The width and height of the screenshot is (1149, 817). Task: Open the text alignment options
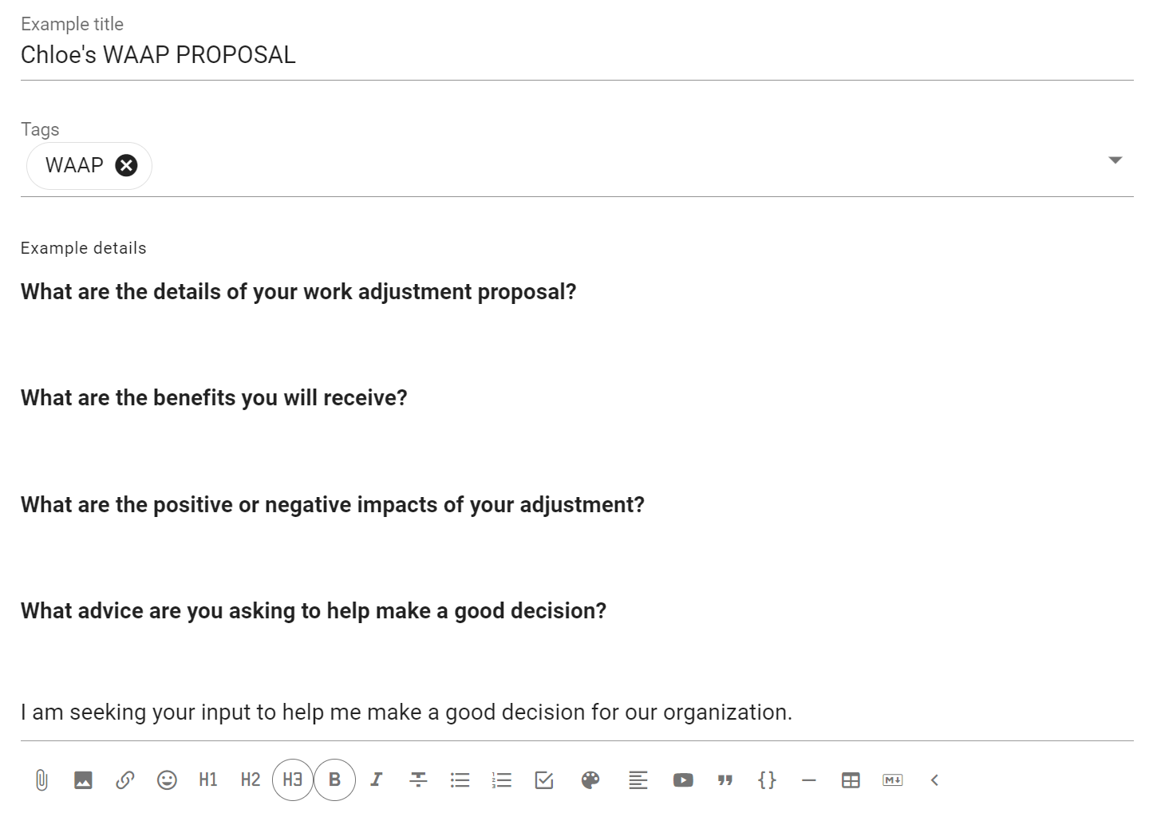pos(638,780)
